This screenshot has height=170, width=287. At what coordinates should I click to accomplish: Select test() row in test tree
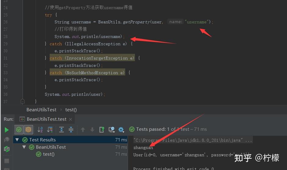pos(70,154)
